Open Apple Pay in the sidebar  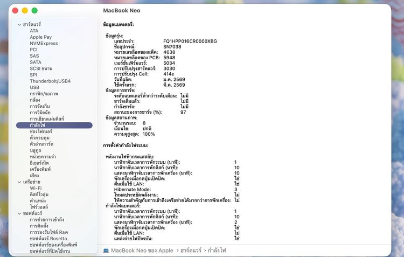pos(41,37)
